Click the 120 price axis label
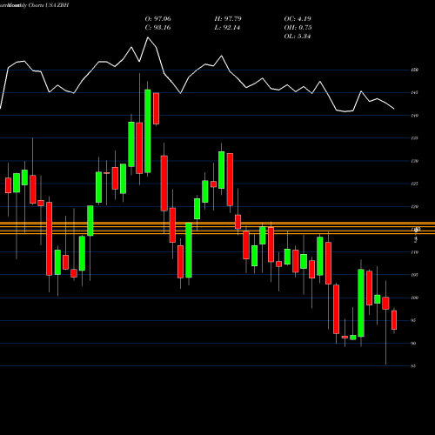 415,206
